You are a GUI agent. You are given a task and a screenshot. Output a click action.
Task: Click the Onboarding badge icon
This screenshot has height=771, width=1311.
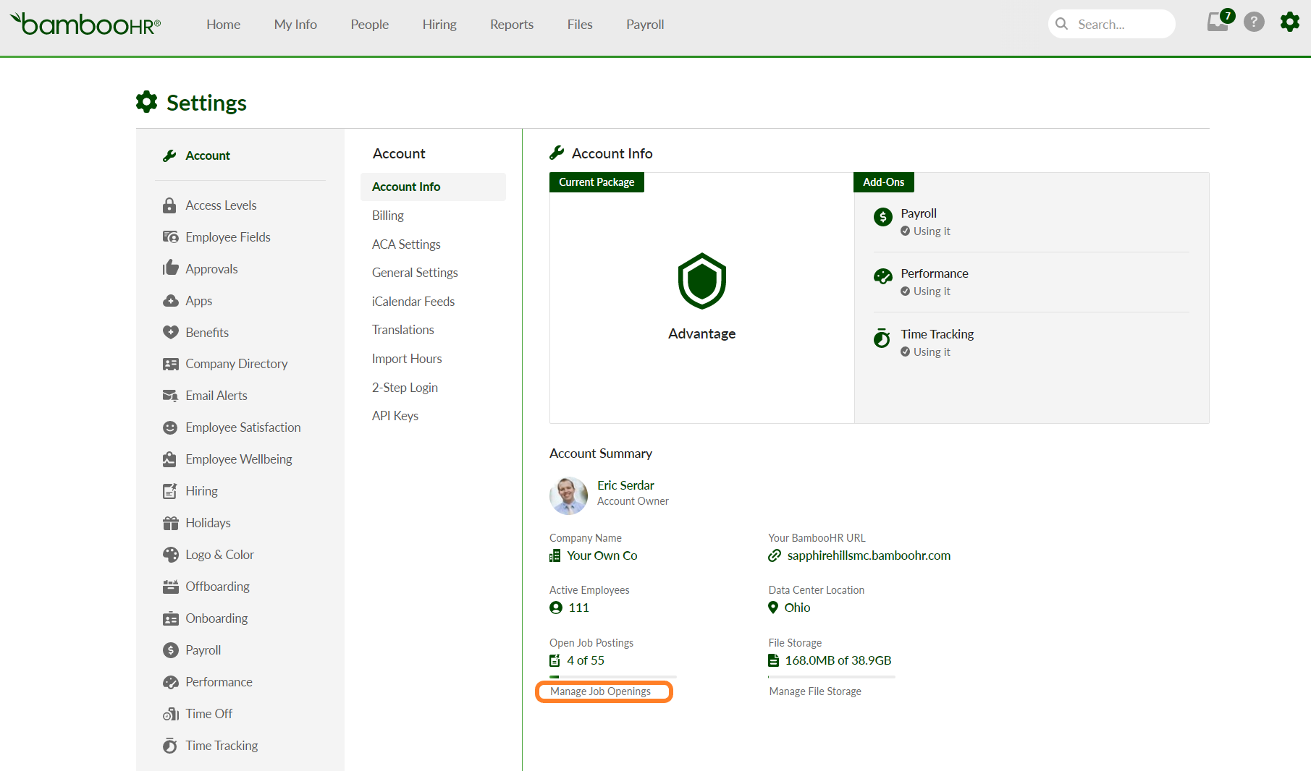pos(170,618)
